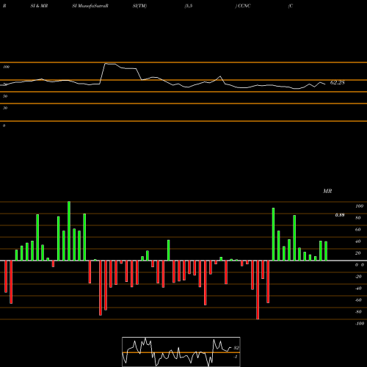Click the tallest green histogram bar reaching 100
This screenshot has width=367, height=367.
click(x=69, y=231)
